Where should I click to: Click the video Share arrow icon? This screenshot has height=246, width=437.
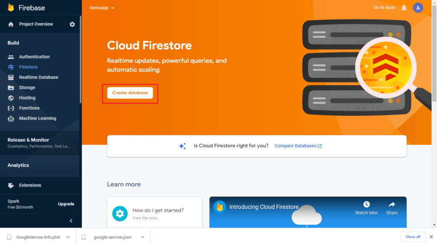click(x=392, y=205)
